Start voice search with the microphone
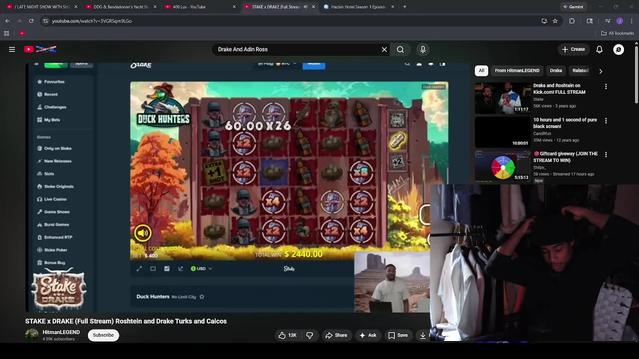 pyautogui.click(x=423, y=49)
